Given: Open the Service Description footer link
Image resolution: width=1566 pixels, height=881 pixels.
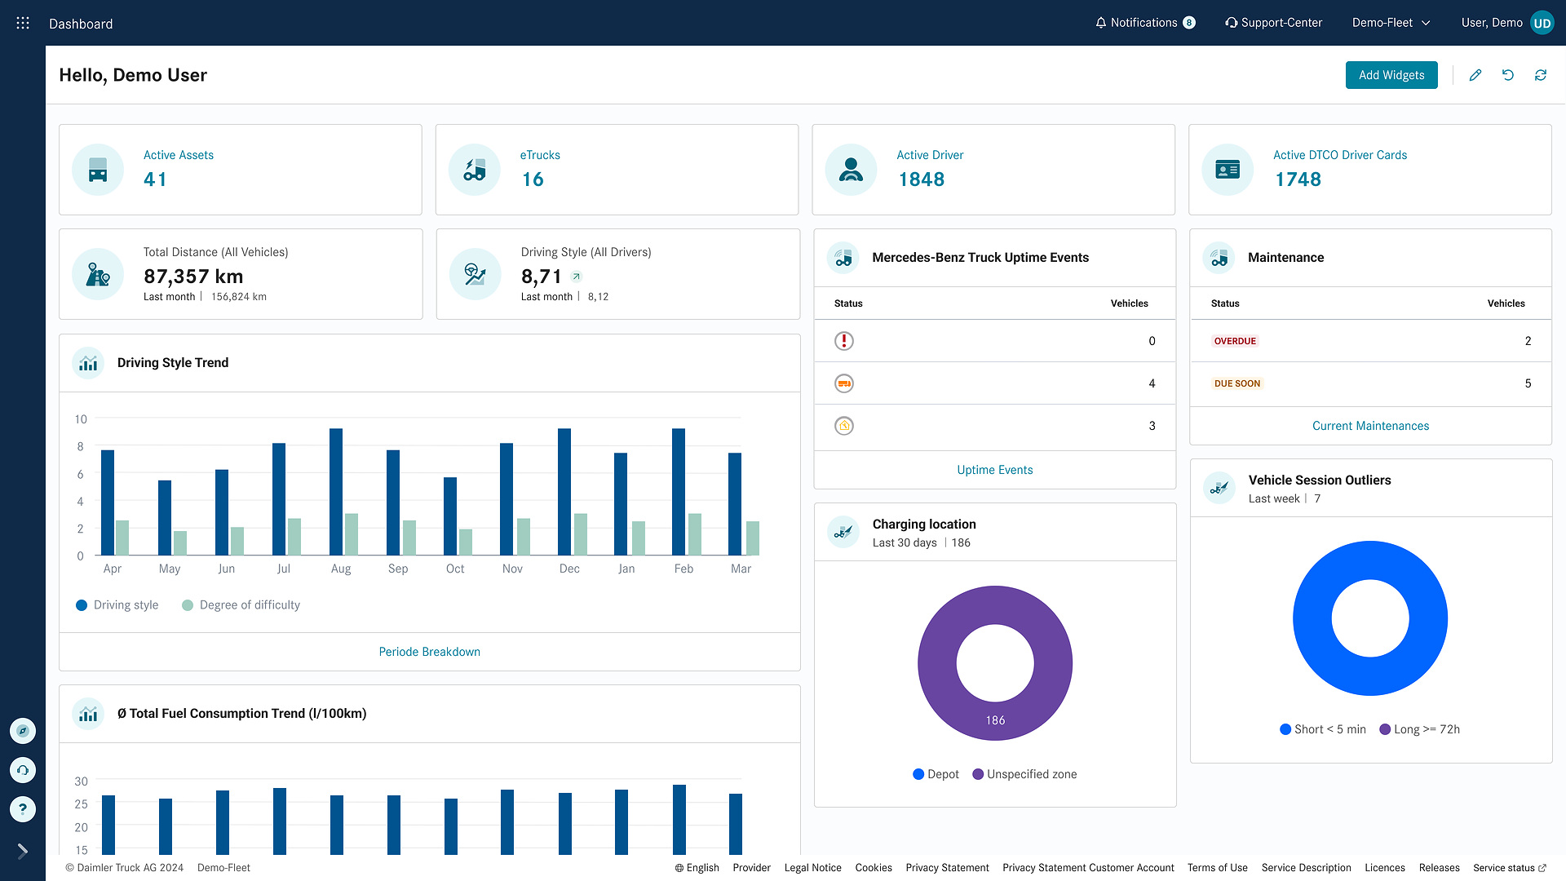Looking at the screenshot, I should [1307, 868].
